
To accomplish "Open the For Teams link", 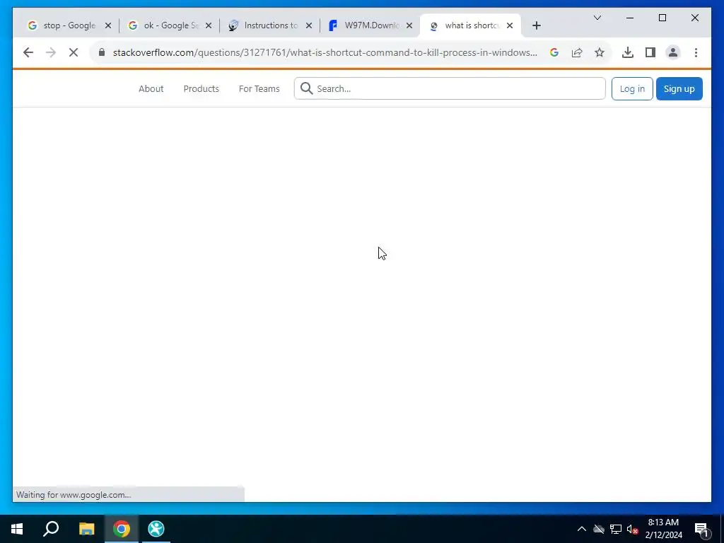I will point(259,88).
